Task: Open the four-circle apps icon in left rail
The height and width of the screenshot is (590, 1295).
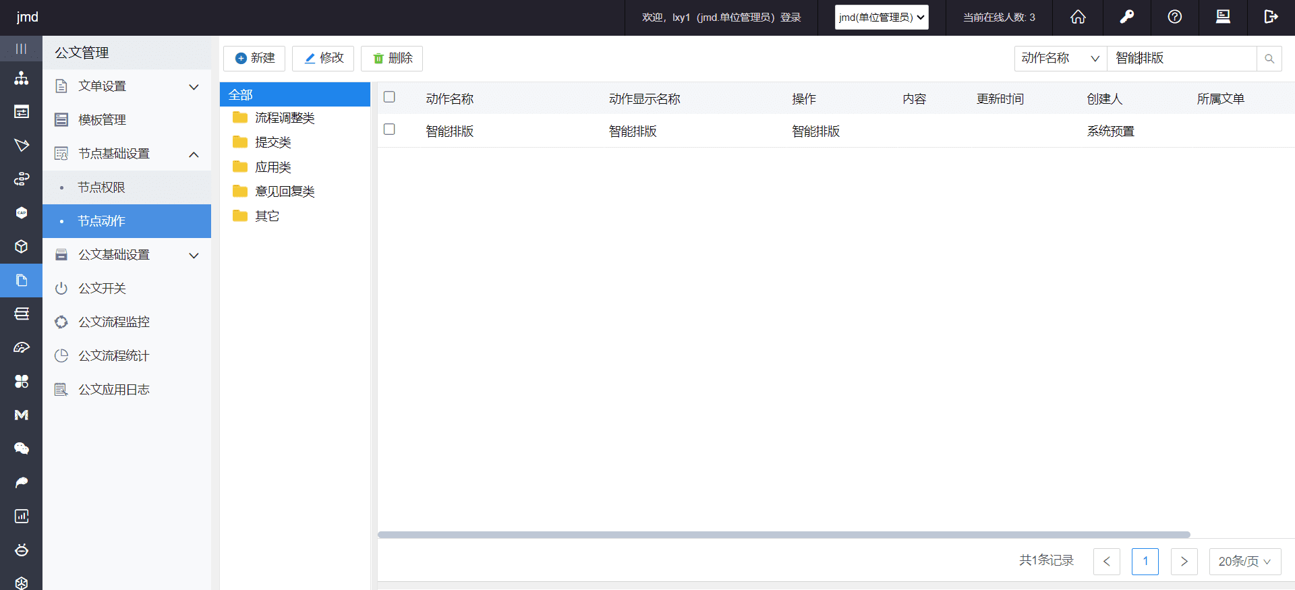Action: point(22,382)
